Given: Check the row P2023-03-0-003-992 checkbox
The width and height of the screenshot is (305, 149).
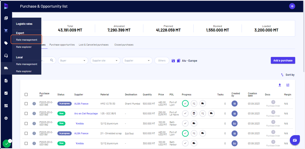Looking at the screenshot, I should point(26,123).
